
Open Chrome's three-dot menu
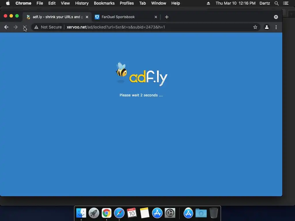tap(276, 27)
